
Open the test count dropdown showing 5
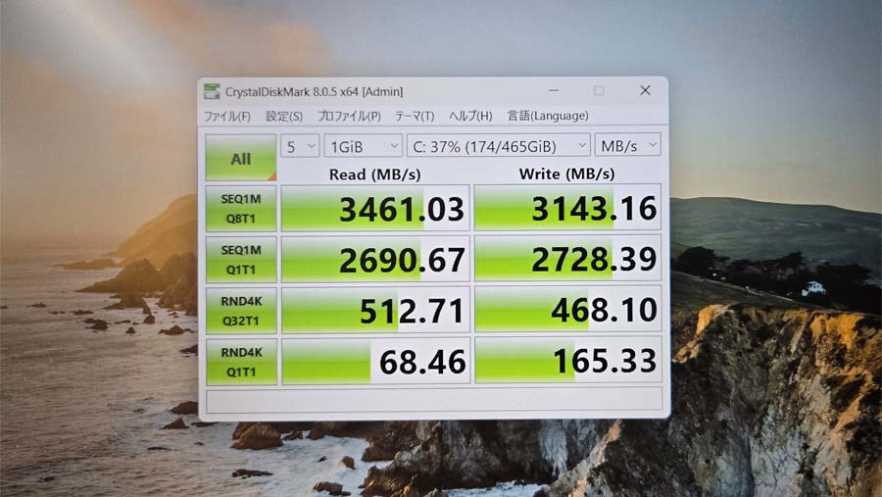point(300,146)
